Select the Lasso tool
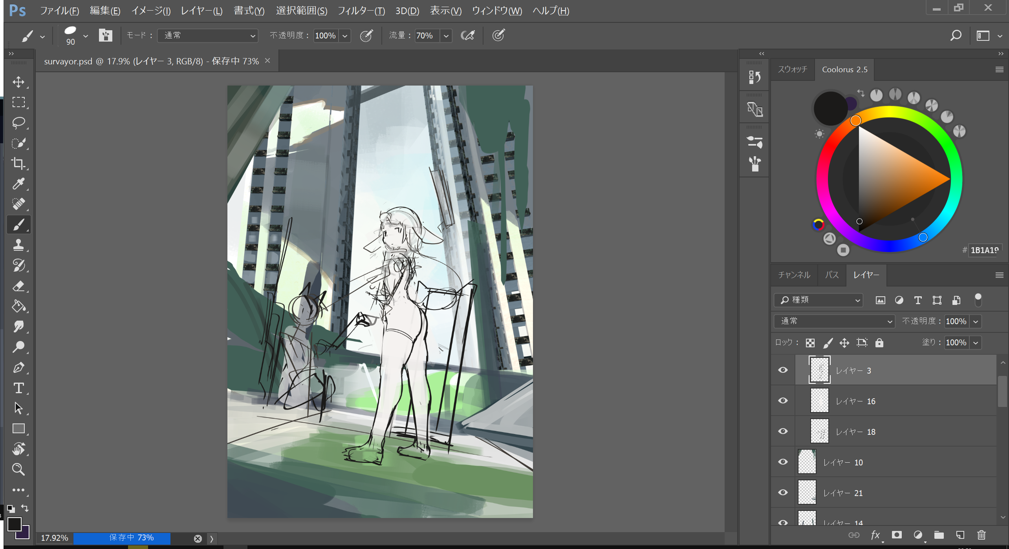Screen dimensions: 1009x549 (x=18, y=123)
